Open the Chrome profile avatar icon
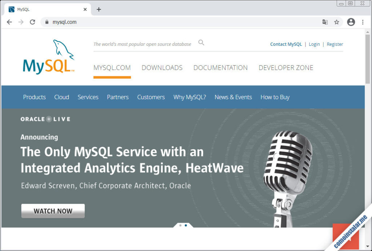 (351, 22)
